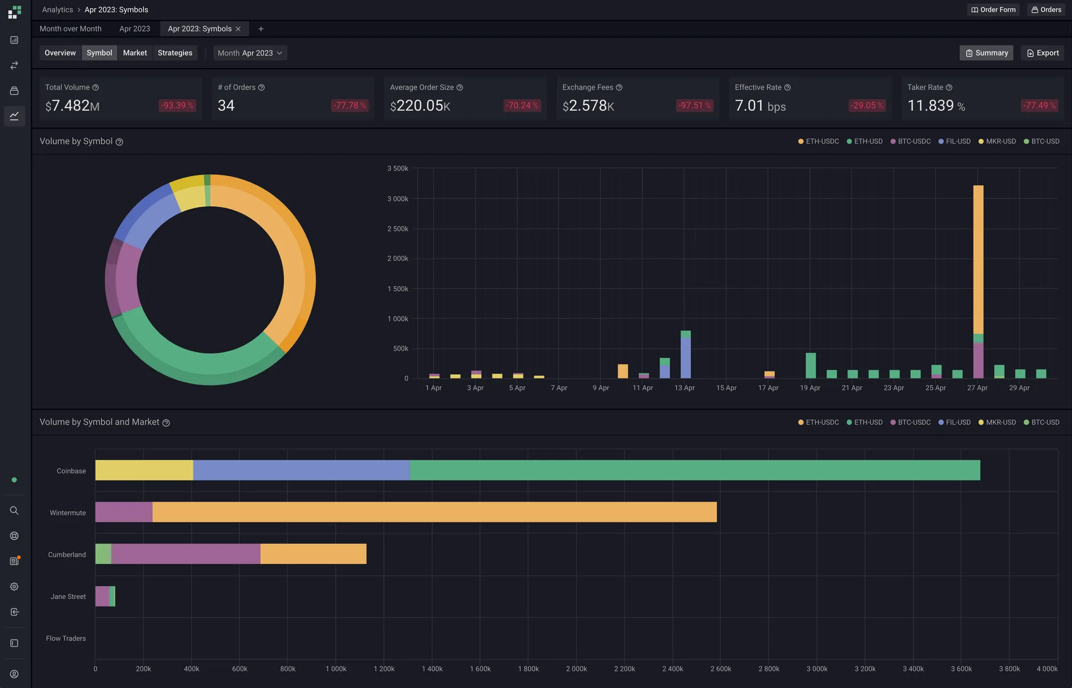Click the notifications icon with orange dot
Viewport: 1072px width, 688px height.
coord(14,561)
